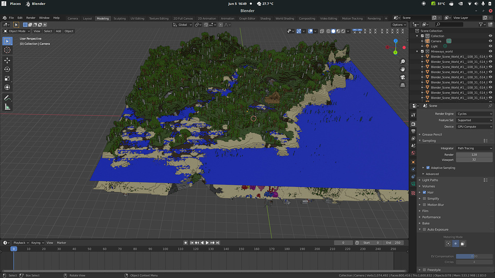495x278 pixels.
Task: Open the Playback dropdown in timeline
Action: pos(21,243)
